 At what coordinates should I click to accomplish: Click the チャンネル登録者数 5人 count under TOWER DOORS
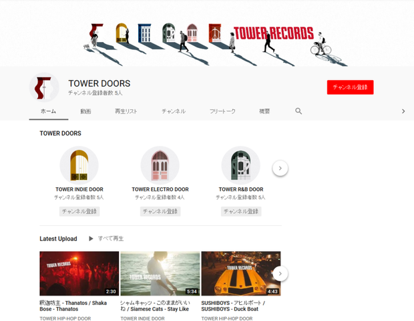95,93
